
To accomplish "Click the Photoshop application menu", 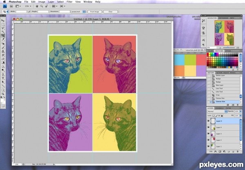I will click(x=15, y=2).
